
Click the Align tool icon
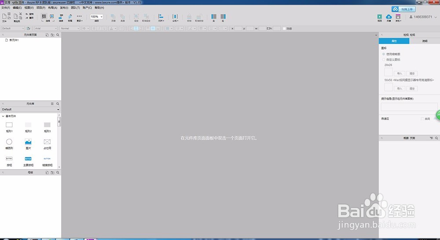point(161,17)
